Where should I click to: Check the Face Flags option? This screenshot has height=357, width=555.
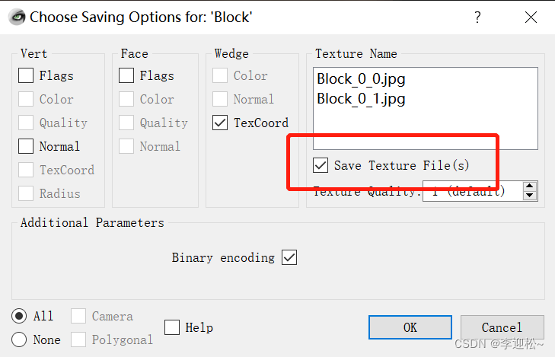tap(127, 75)
